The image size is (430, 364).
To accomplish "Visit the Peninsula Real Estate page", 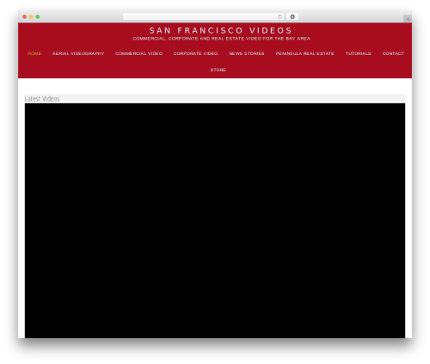I will (304, 53).
